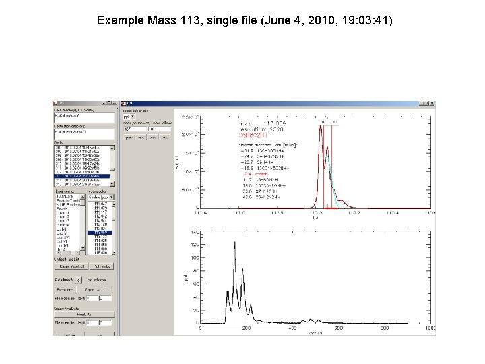Image resolution: width=485 pixels, height=364 pixels.
Task: Click the Export ALL button
Action: point(94,290)
